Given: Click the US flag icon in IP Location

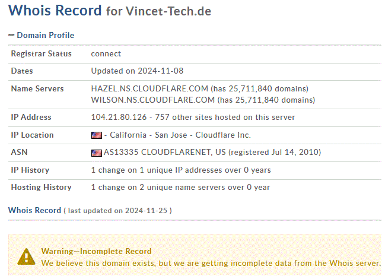Looking at the screenshot, I should point(97,135).
